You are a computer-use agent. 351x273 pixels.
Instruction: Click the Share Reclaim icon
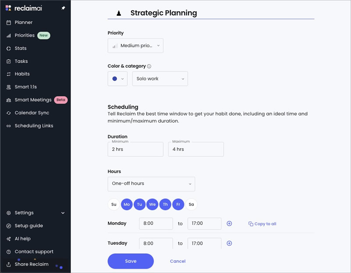coord(8,265)
